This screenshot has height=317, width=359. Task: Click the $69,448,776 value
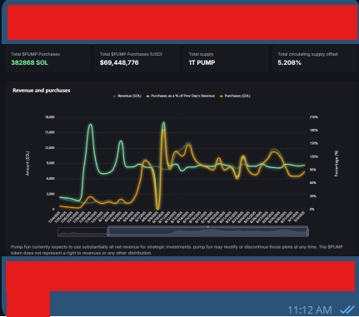coord(119,62)
